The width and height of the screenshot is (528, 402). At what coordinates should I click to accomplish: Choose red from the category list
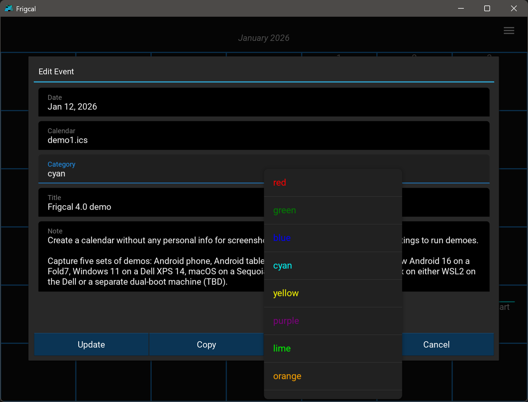333,183
